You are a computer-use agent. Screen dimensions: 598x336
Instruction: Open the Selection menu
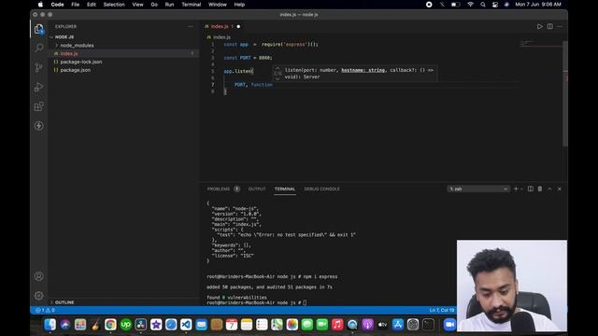[114, 5]
